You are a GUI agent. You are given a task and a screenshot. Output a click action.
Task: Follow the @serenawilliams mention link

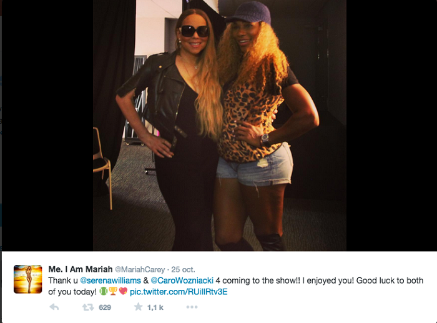coord(110,281)
